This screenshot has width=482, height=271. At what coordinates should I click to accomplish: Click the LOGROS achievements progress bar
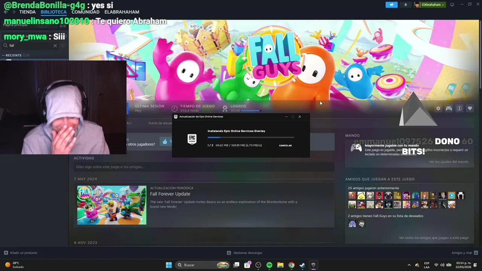[251, 111]
